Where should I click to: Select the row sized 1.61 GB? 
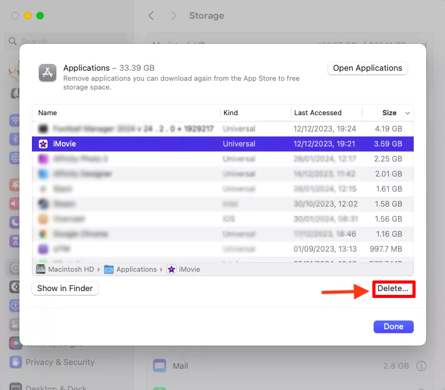tap(223, 189)
